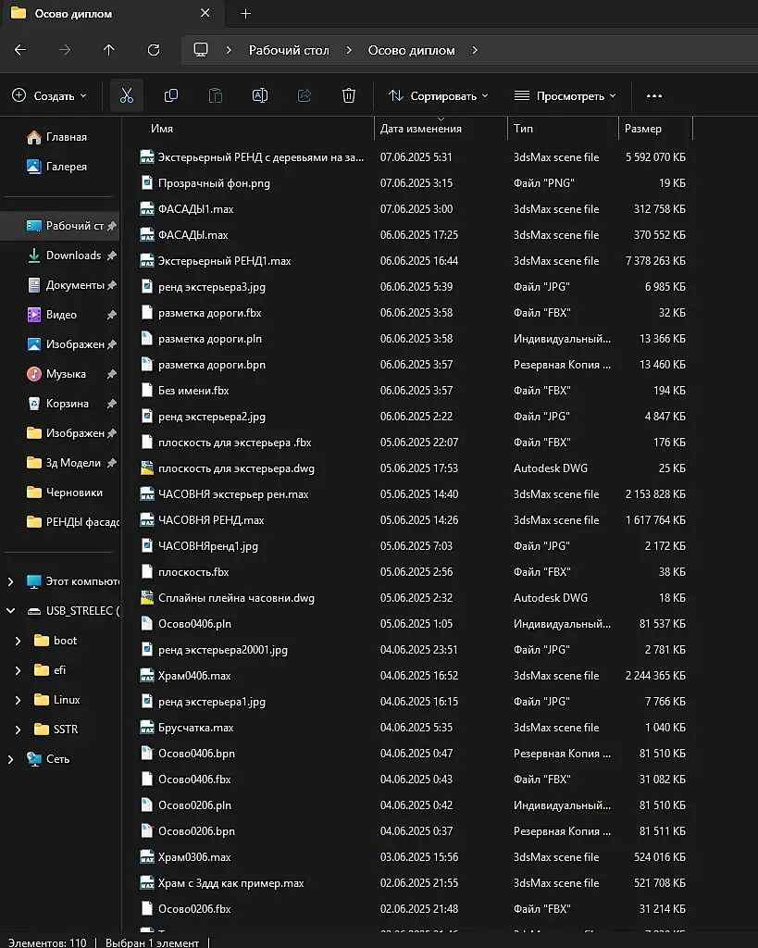This screenshot has width=758, height=948.
Task: Click the Delete trash icon
Action: coord(349,95)
